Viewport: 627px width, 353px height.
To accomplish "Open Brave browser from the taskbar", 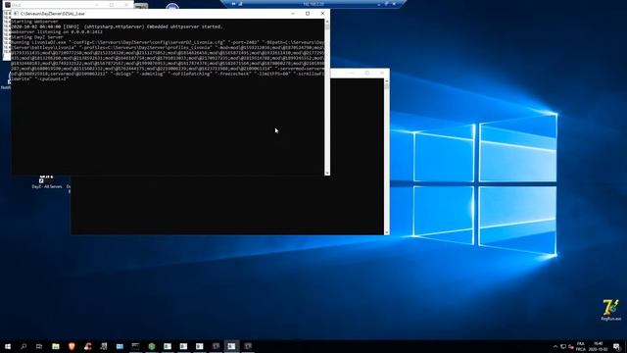I will (72, 346).
